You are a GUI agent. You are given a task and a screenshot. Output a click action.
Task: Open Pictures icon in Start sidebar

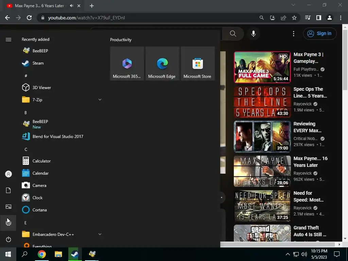(x=8, y=207)
